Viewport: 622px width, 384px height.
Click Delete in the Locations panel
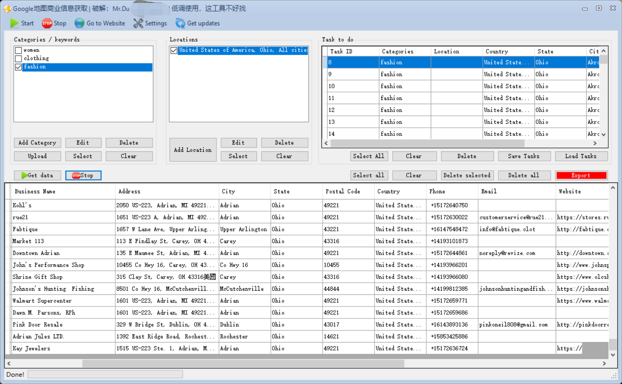coord(284,143)
